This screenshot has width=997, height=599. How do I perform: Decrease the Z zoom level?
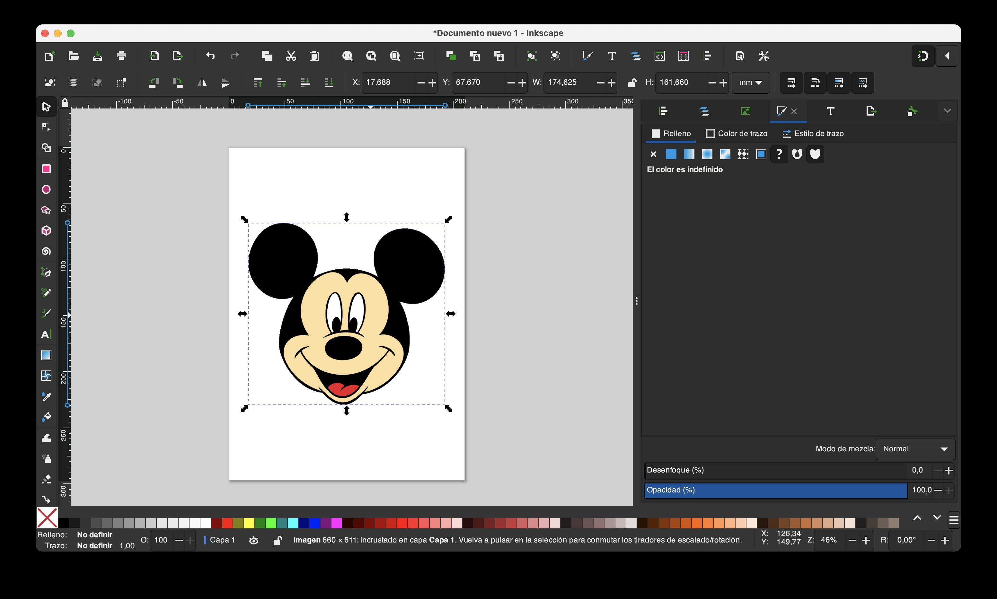852,541
